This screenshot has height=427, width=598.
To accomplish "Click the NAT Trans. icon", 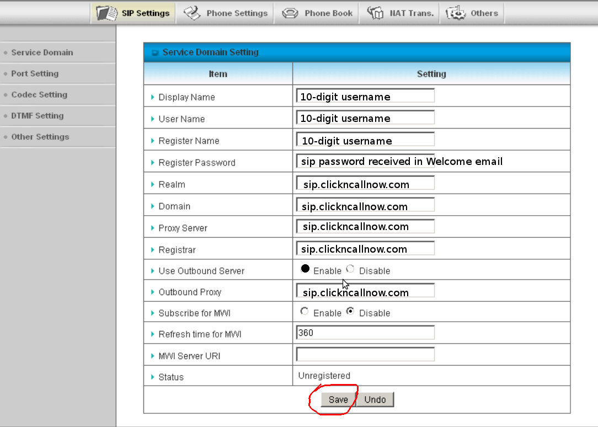I will (375, 13).
